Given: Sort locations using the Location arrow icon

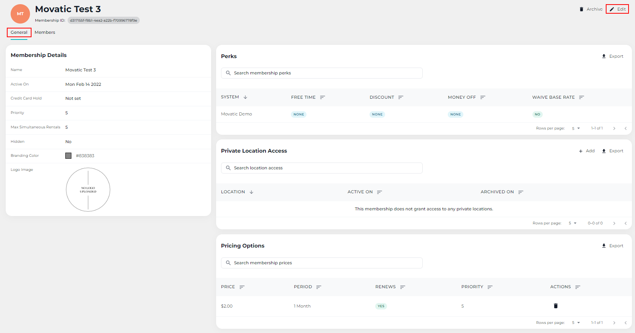Looking at the screenshot, I should click(x=251, y=192).
